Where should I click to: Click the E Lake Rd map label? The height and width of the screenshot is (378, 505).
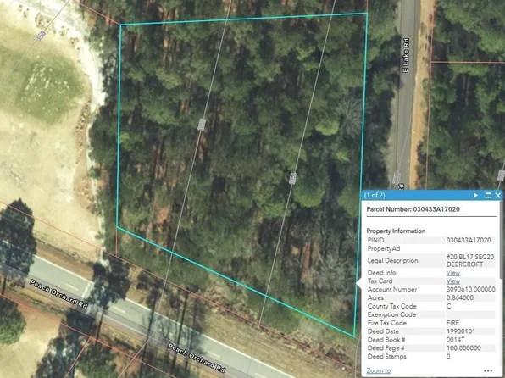pyautogui.click(x=406, y=55)
